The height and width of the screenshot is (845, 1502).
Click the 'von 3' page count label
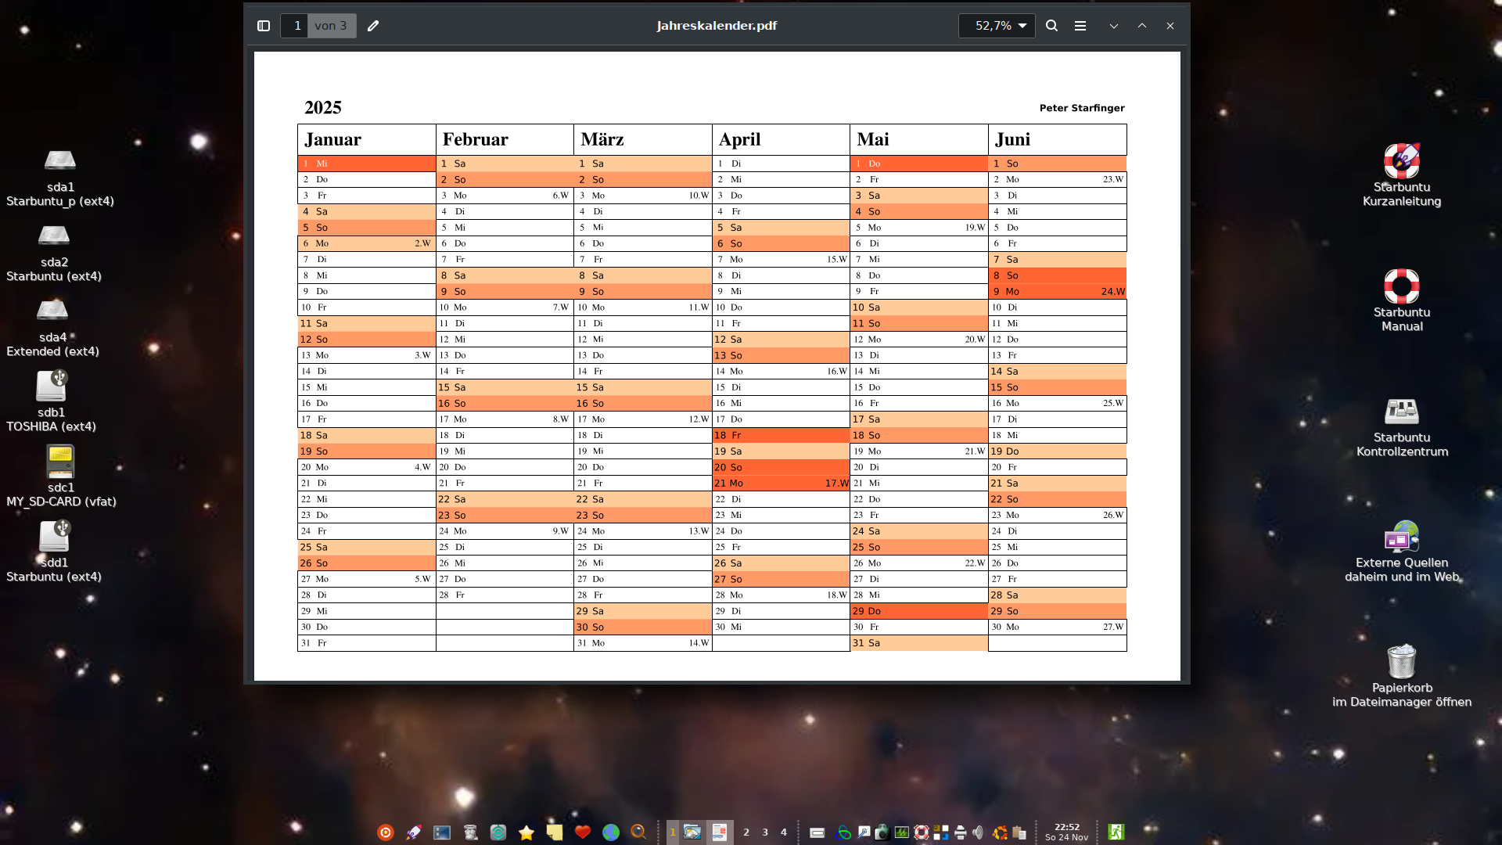331,26
